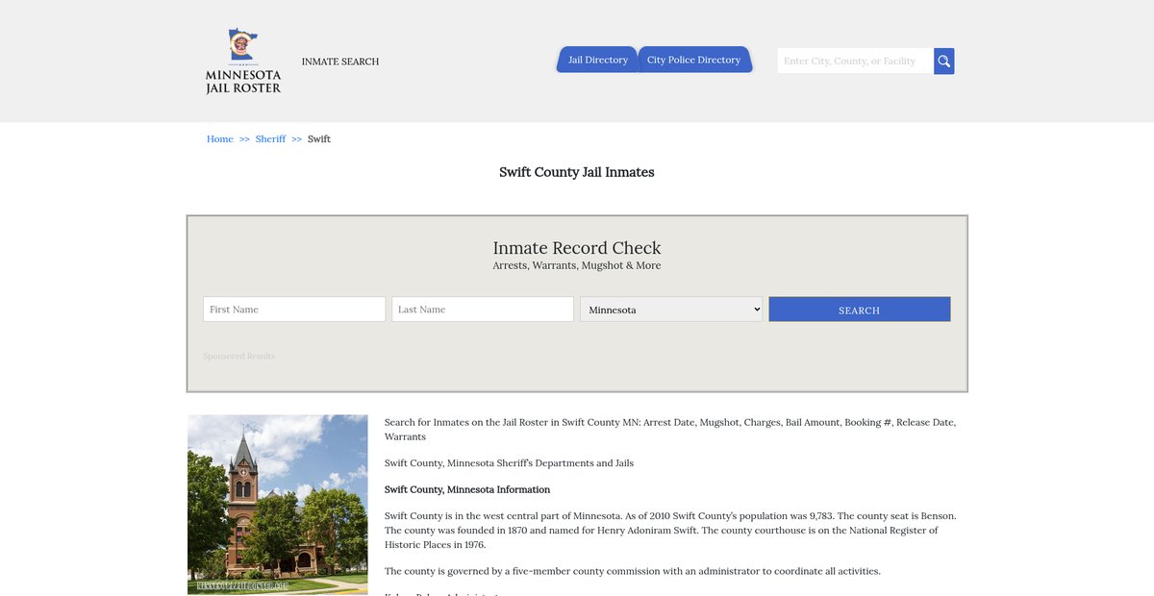Image resolution: width=1154 pixels, height=596 pixels.
Task: Click the Sheriff's Departments and Jails text line
Action: [x=509, y=463]
